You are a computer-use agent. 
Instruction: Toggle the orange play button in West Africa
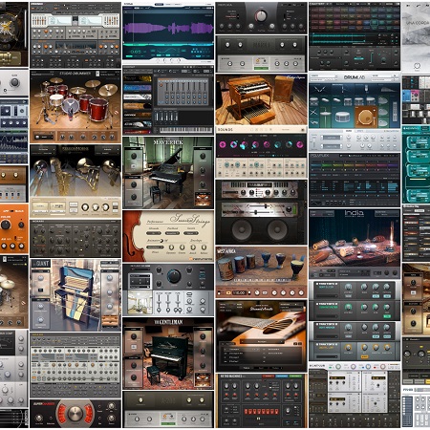pyautogui.click(x=228, y=292)
